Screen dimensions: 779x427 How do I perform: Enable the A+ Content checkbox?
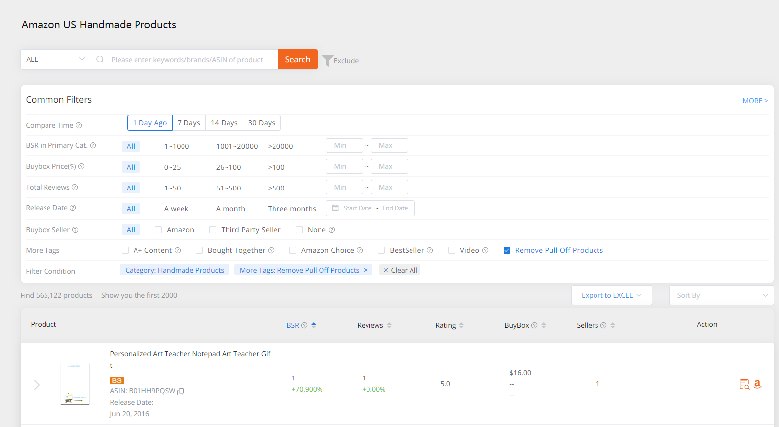coord(125,250)
